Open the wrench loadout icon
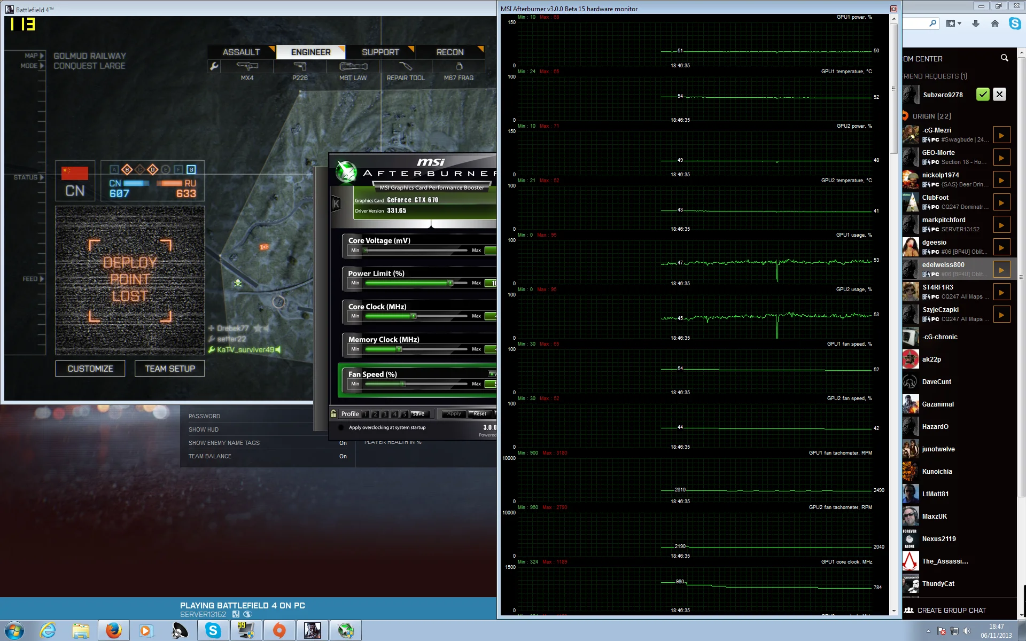The width and height of the screenshot is (1026, 641). coord(214,66)
